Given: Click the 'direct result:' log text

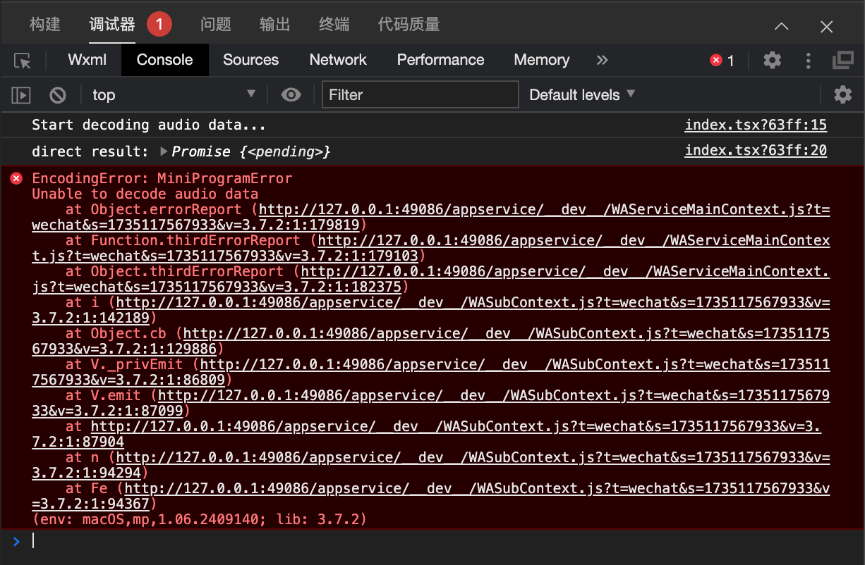Looking at the screenshot, I should [x=90, y=151].
